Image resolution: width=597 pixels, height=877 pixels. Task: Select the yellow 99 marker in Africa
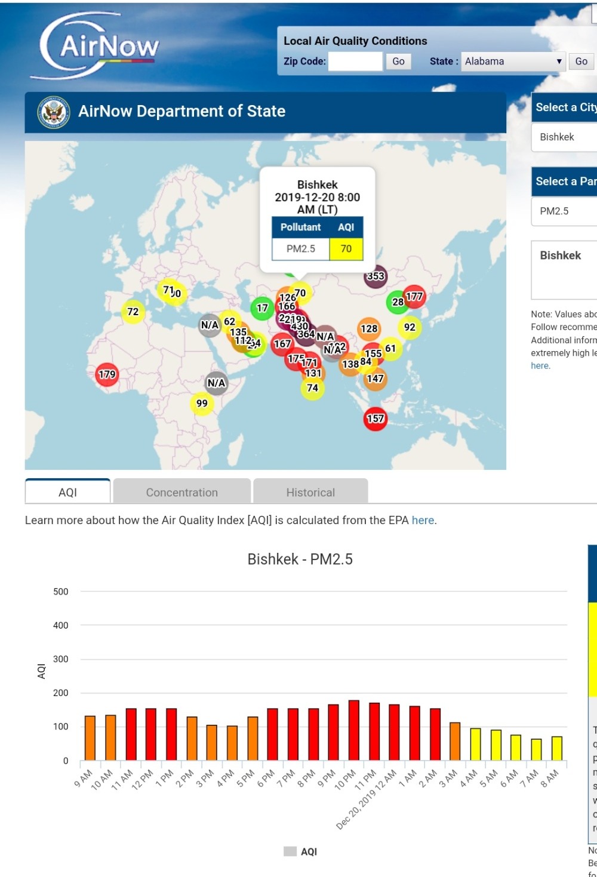click(x=202, y=404)
